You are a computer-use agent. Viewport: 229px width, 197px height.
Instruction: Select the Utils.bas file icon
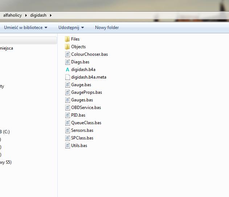68,146
